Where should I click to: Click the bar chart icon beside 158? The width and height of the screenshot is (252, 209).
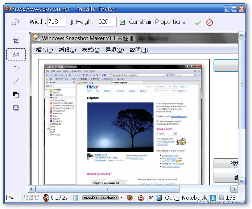tap(222, 198)
